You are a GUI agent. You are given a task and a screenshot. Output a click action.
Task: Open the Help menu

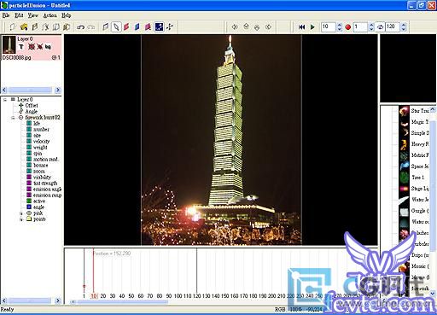(66, 15)
